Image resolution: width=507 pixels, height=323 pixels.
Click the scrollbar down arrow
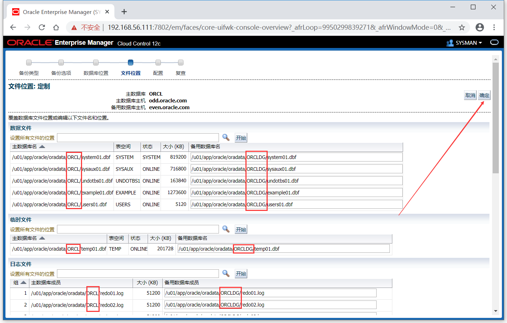(x=496, y=311)
